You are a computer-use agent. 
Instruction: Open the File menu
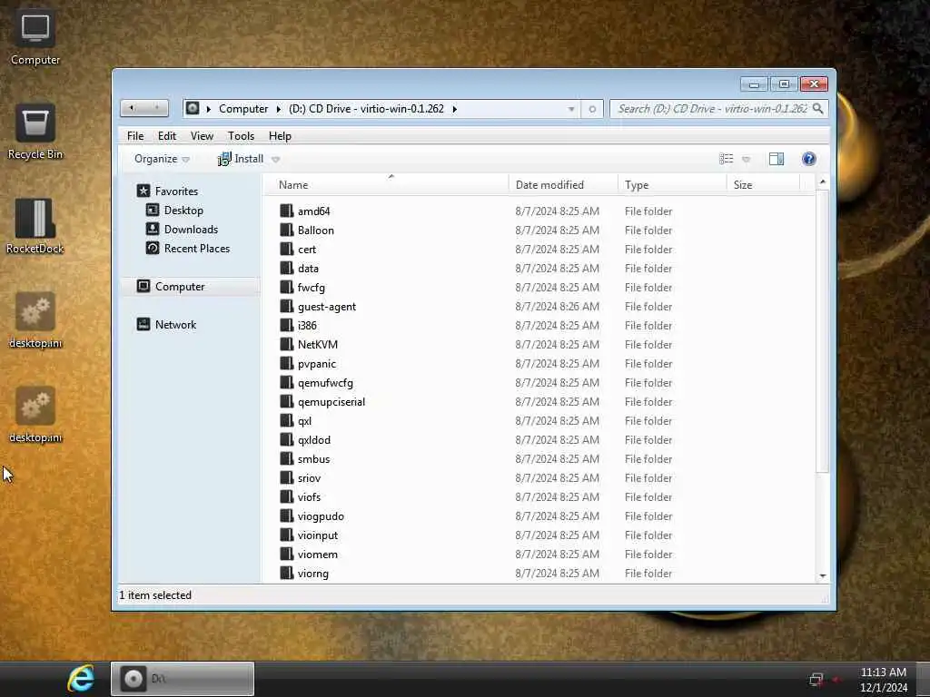(x=135, y=136)
